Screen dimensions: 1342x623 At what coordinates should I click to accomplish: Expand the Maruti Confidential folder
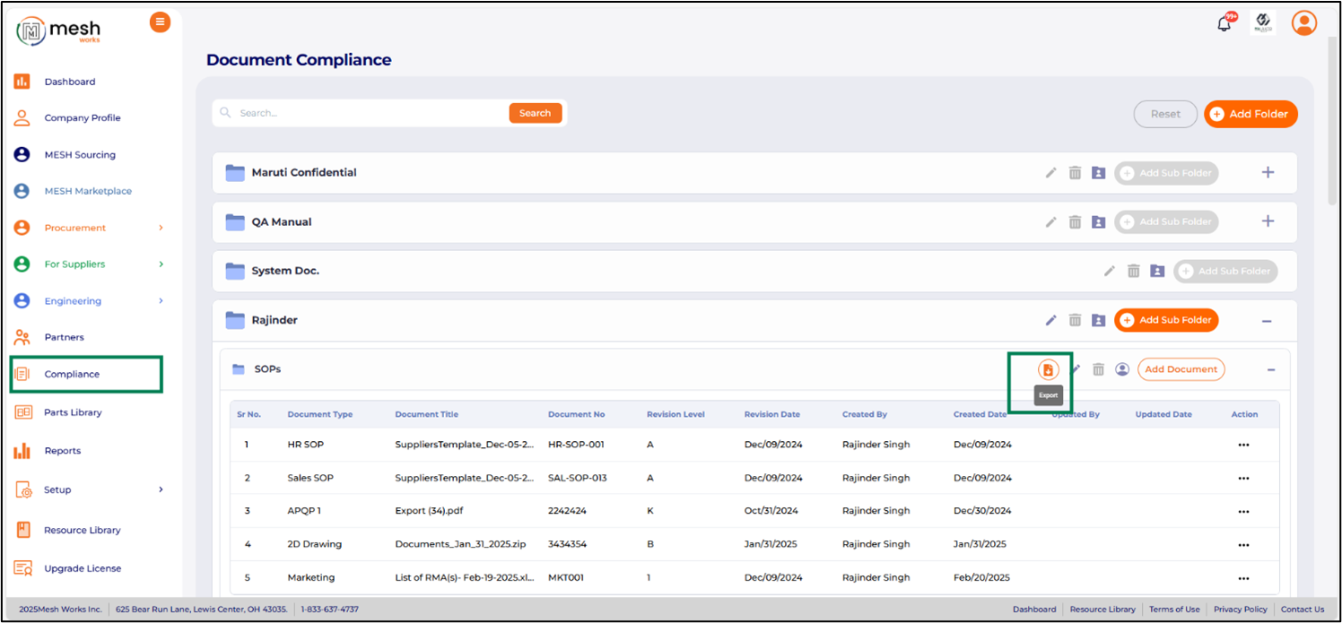click(1268, 172)
